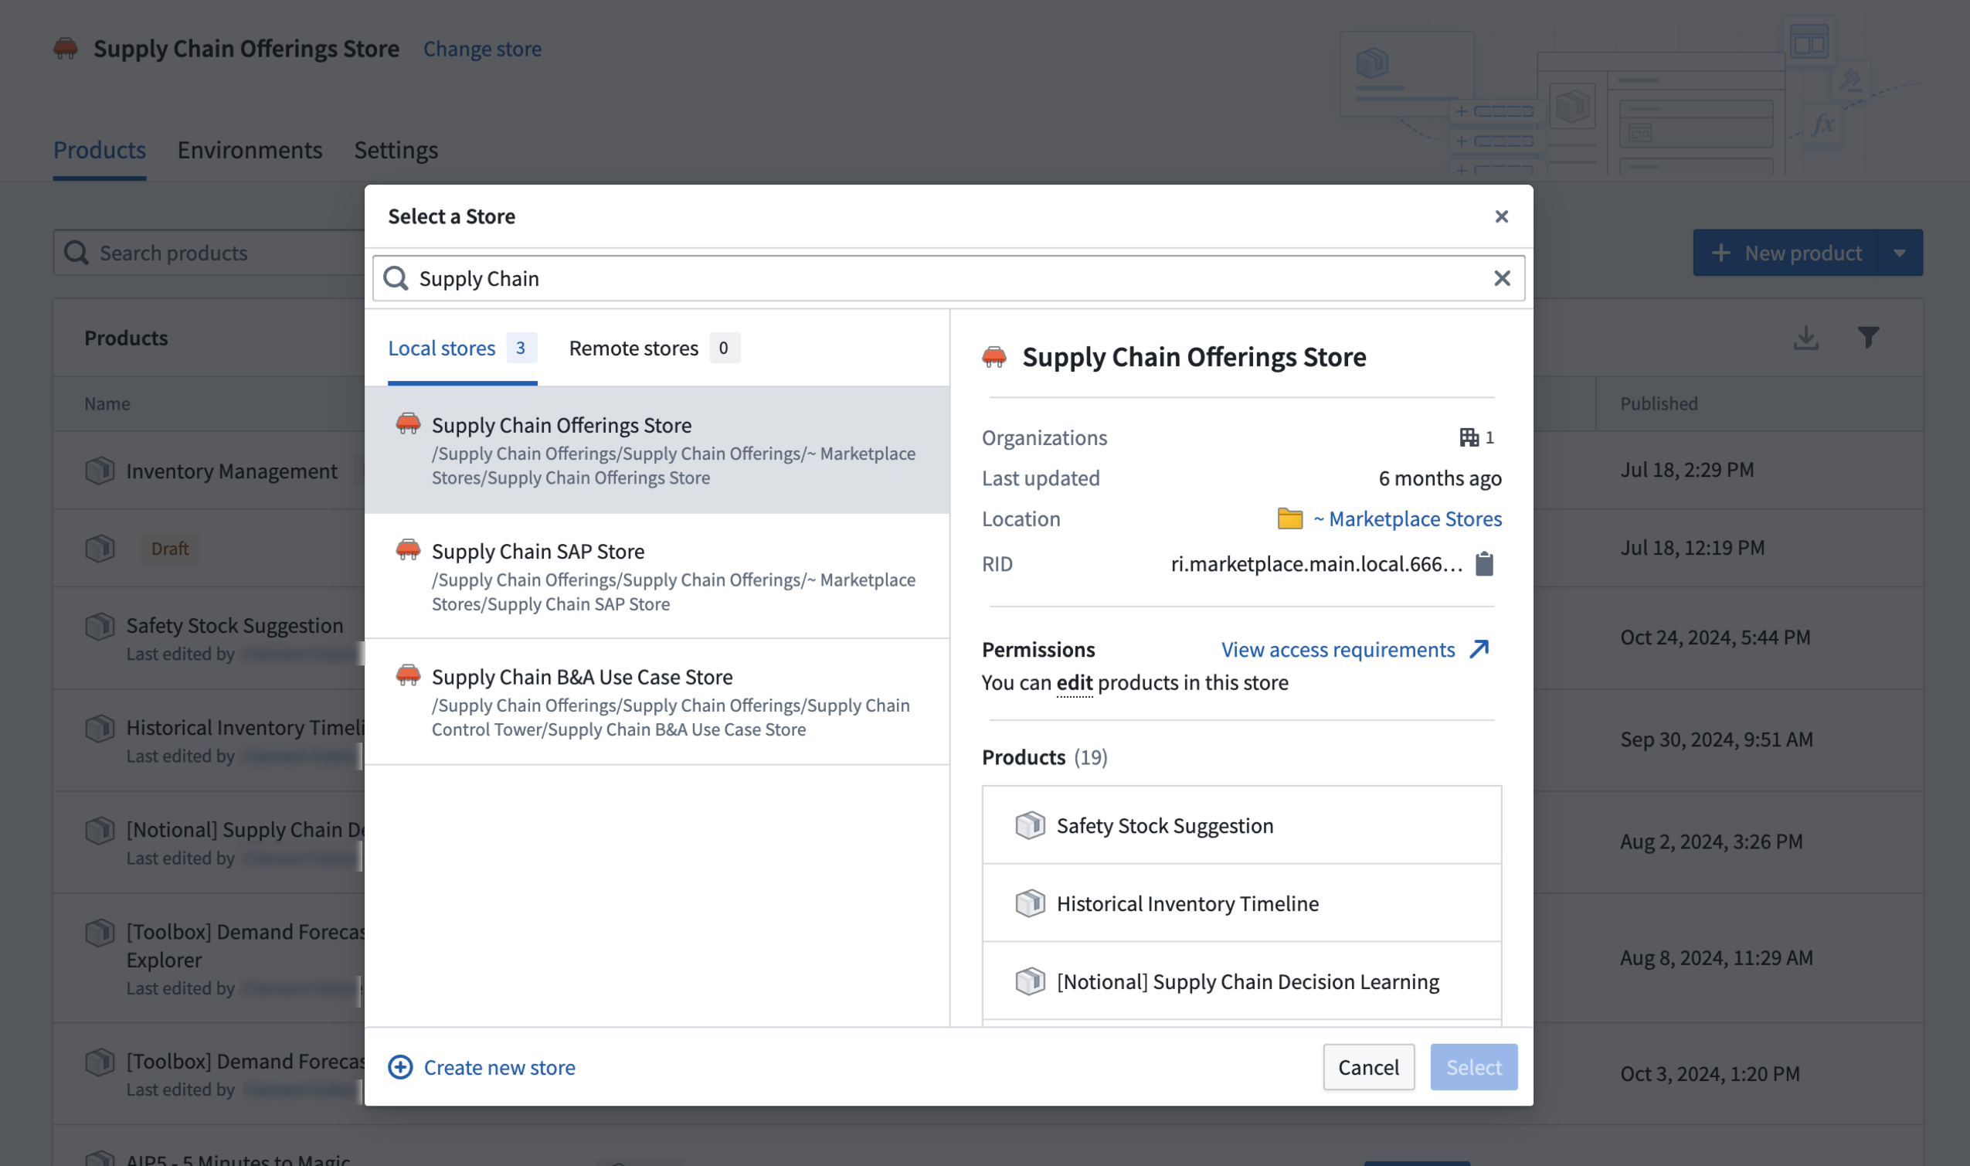Image resolution: width=1970 pixels, height=1166 pixels.
Task: Click the magnifier icon in Search products
Action: point(77,252)
